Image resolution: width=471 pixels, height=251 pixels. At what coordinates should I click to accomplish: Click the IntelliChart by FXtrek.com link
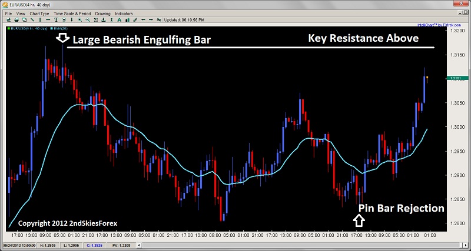click(439, 25)
